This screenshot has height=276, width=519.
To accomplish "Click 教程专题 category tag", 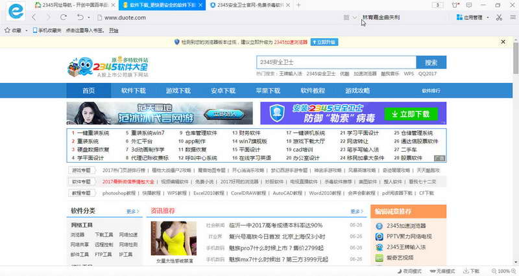I will pyautogui.click(x=82, y=192).
